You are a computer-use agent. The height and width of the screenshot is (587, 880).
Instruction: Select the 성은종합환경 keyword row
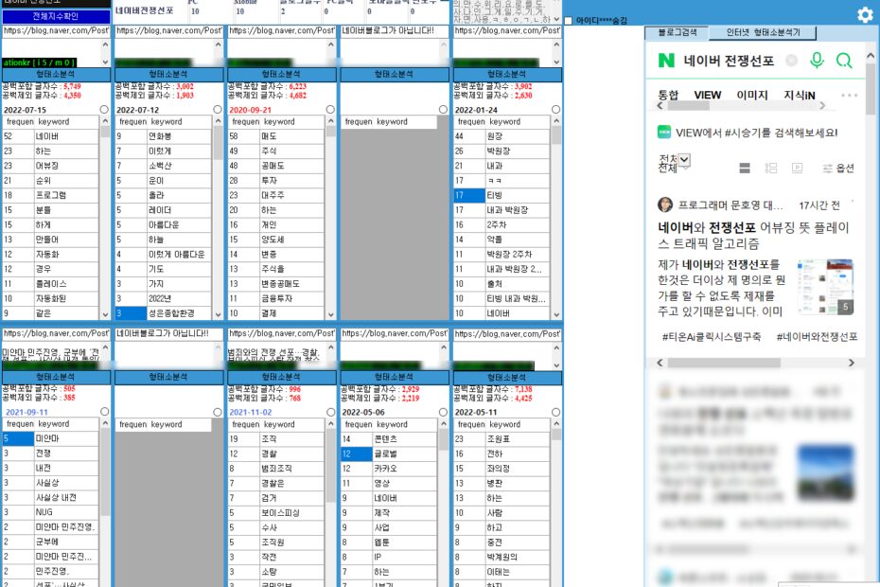pyautogui.click(x=163, y=313)
